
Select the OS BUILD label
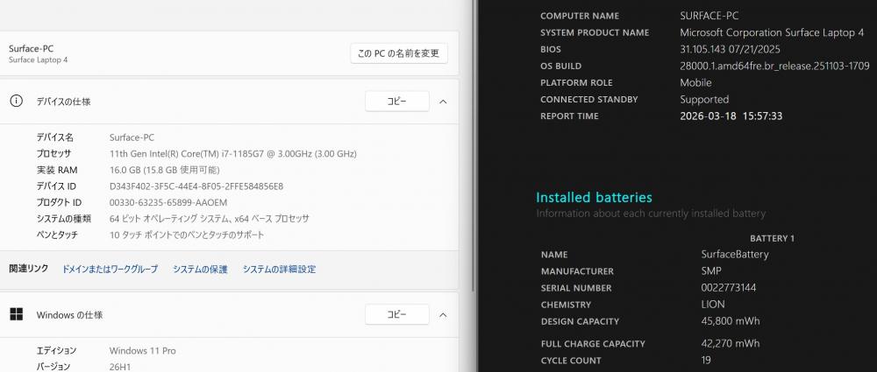tap(560, 66)
